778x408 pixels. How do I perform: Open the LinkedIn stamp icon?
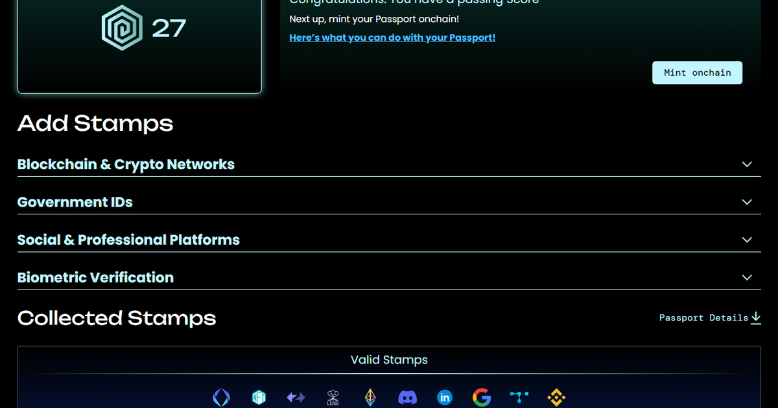point(445,398)
